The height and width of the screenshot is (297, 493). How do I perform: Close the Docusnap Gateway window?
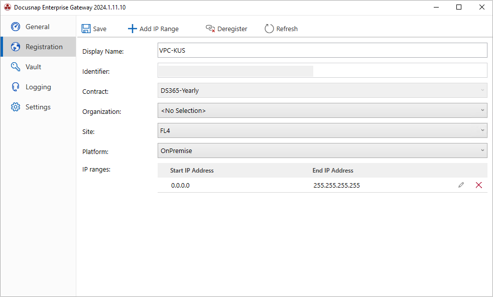pos(481,7)
